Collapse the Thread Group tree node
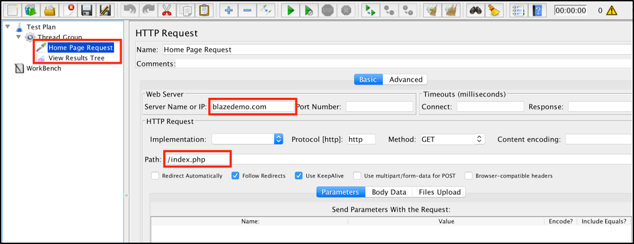 [19, 37]
